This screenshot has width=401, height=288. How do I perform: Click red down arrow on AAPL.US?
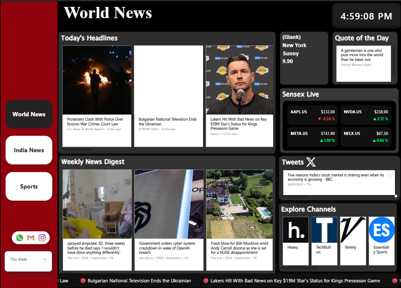pos(319,119)
